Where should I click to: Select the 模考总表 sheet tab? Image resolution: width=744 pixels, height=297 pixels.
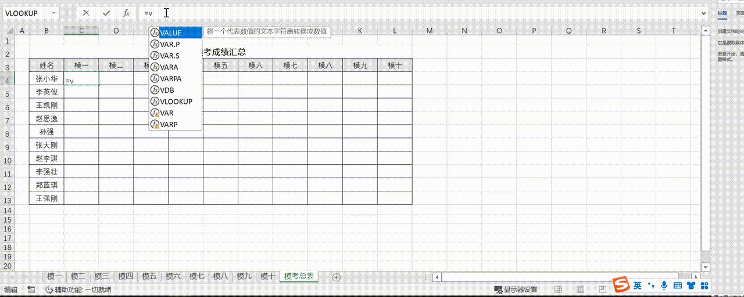(x=299, y=276)
